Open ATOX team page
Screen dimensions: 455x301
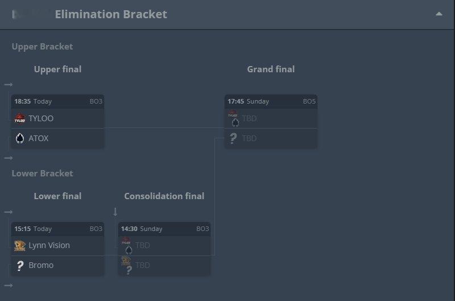[x=38, y=138]
